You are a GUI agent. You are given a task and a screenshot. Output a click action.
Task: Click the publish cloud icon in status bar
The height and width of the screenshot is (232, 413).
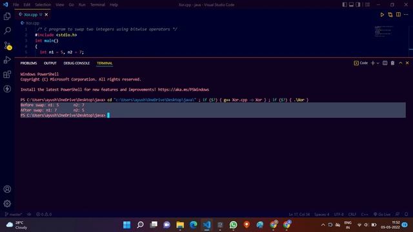[29, 215]
